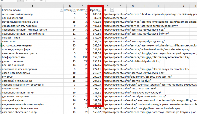The height and width of the screenshot is (114, 197).
Task: Select cell 'лазерный липолиз лица'
Action: click(32, 81)
